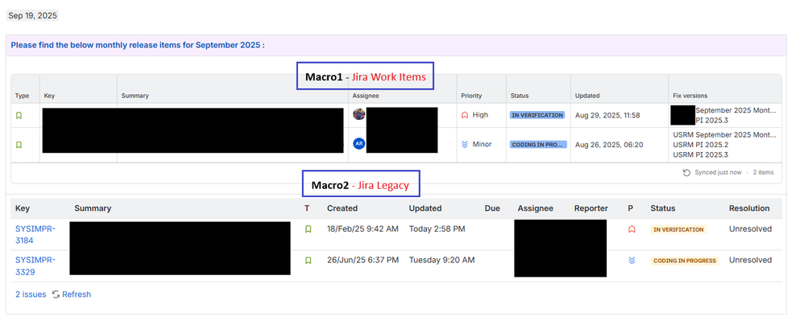
Task: Sort legacy table by Created header
Action: click(342, 208)
